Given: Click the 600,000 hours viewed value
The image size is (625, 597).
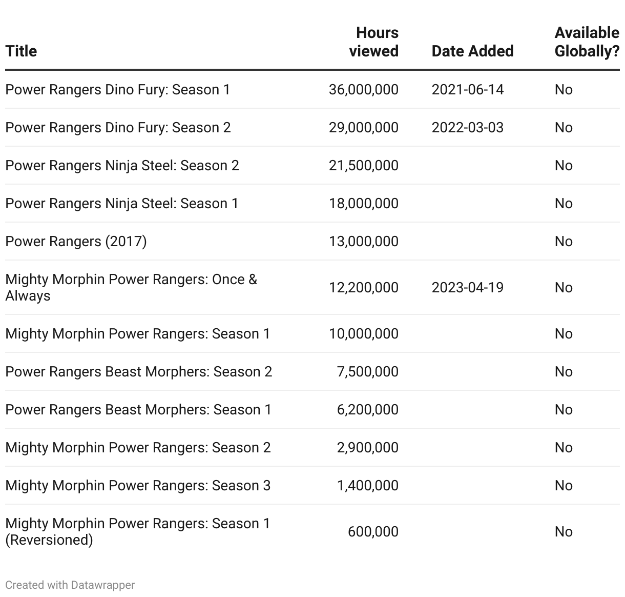Looking at the screenshot, I should click(373, 532).
